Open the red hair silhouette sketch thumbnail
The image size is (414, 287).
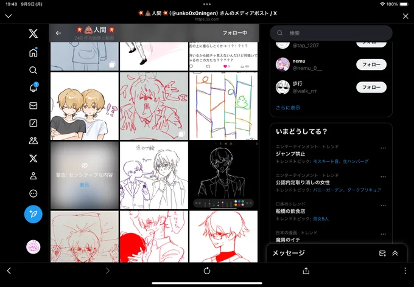point(154,237)
